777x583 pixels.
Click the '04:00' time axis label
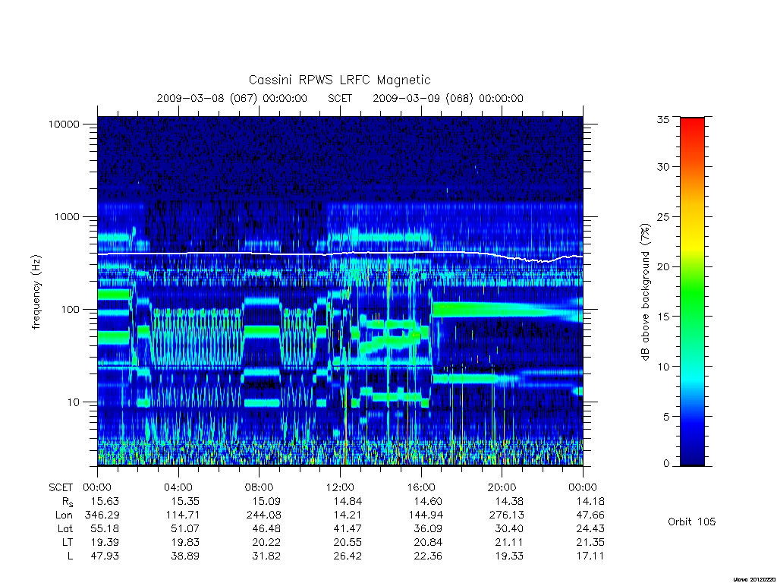(178, 487)
